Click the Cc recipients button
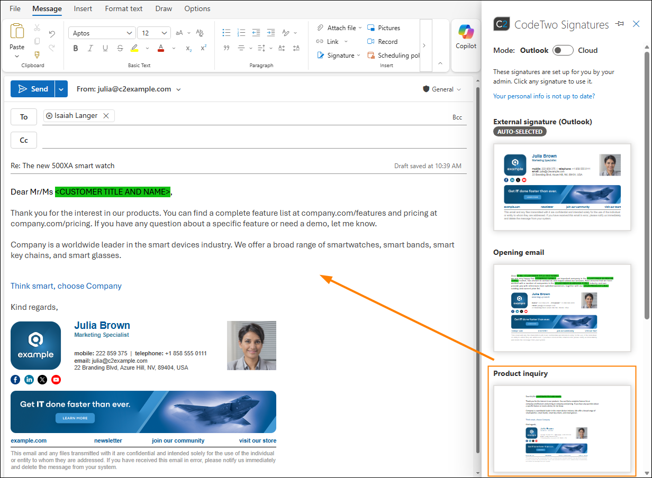 click(x=24, y=140)
